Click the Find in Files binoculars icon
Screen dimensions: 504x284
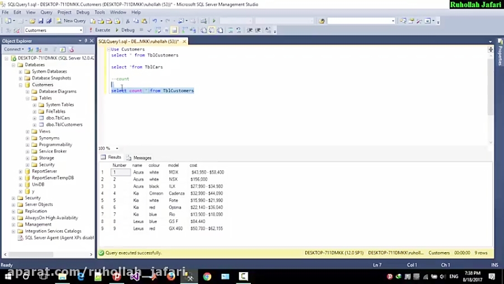321,21
